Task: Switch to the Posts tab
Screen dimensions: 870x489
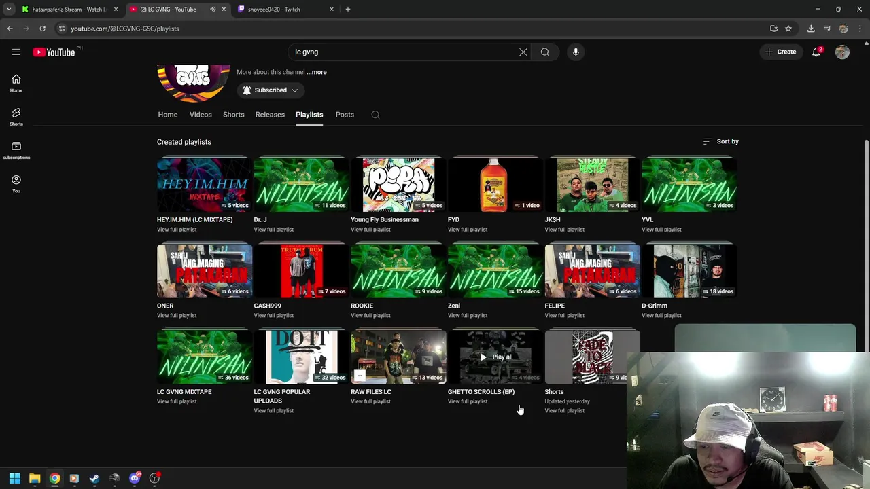Action: (x=345, y=115)
